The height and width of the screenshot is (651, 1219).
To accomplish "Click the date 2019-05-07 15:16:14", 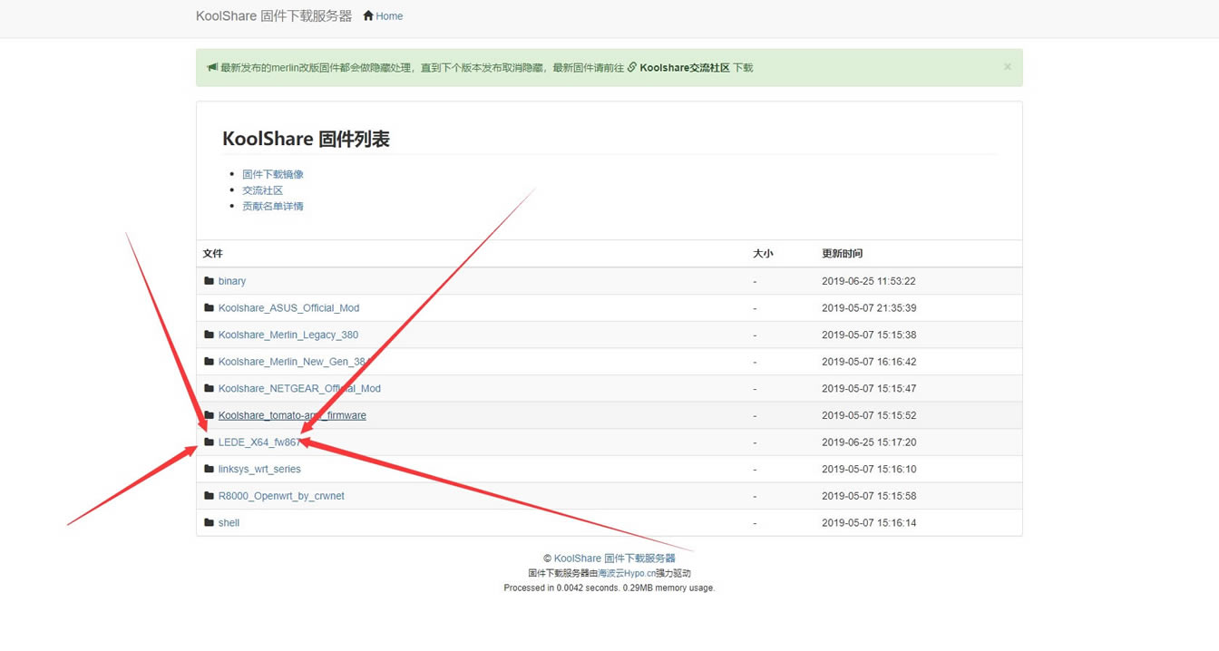I will coord(869,523).
